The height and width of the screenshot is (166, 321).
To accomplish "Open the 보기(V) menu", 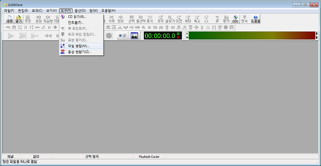I will pos(51,11).
